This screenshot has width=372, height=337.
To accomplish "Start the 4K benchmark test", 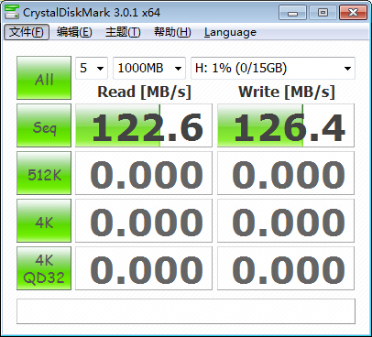I will coord(44,221).
